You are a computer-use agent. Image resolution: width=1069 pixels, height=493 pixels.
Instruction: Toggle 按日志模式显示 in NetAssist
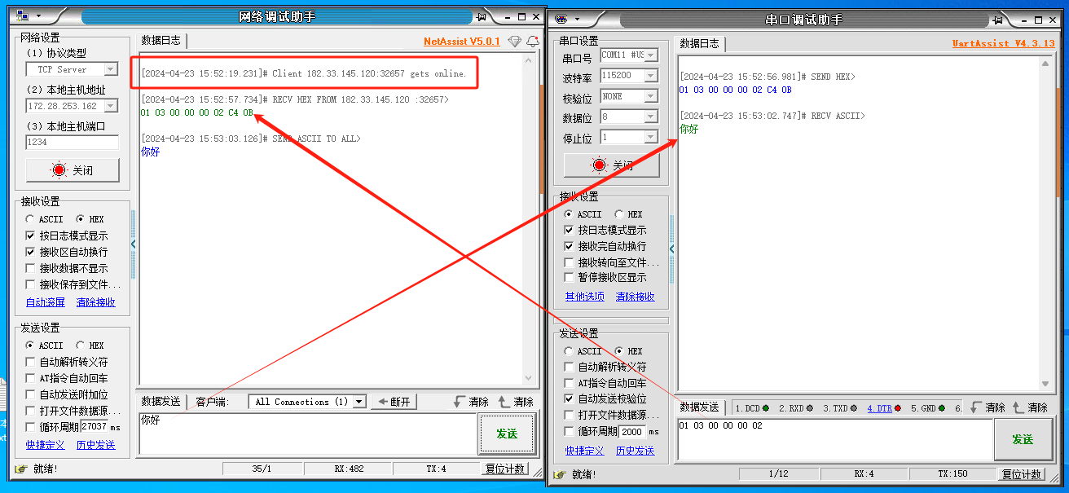click(31, 235)
